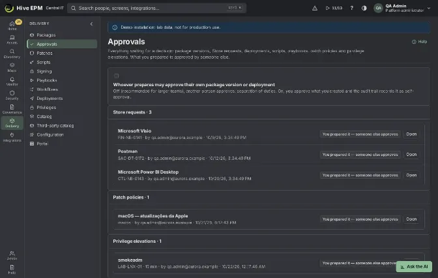Enable self-approval checkbox for preparers
This screenshot has width=438, height=278.
116,76
